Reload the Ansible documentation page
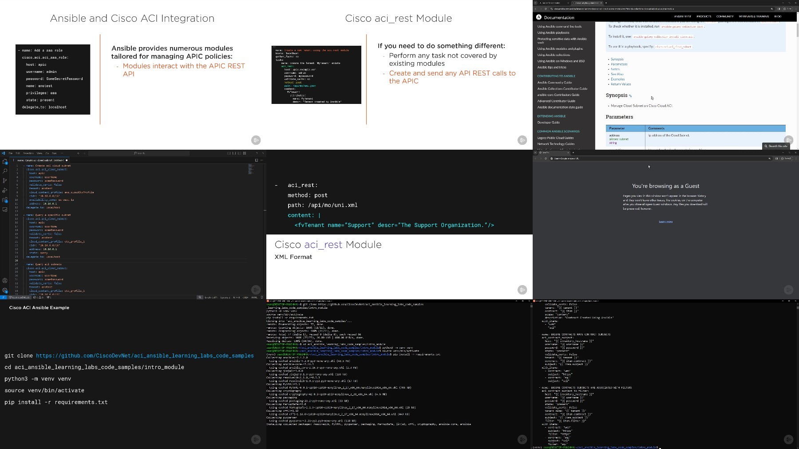The image size is (799, 449). (x=546, y=9)
